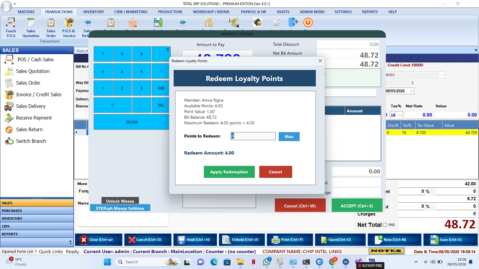Open Sales Quotation in the ribbon

coord(31,27)
